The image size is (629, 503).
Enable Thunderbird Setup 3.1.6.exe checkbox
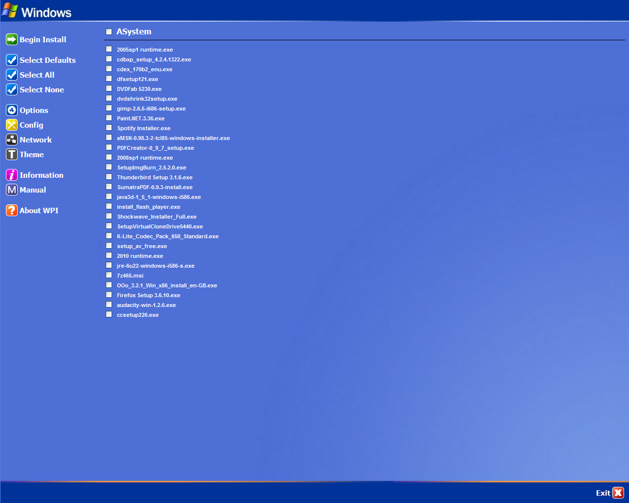pos(109,177)
